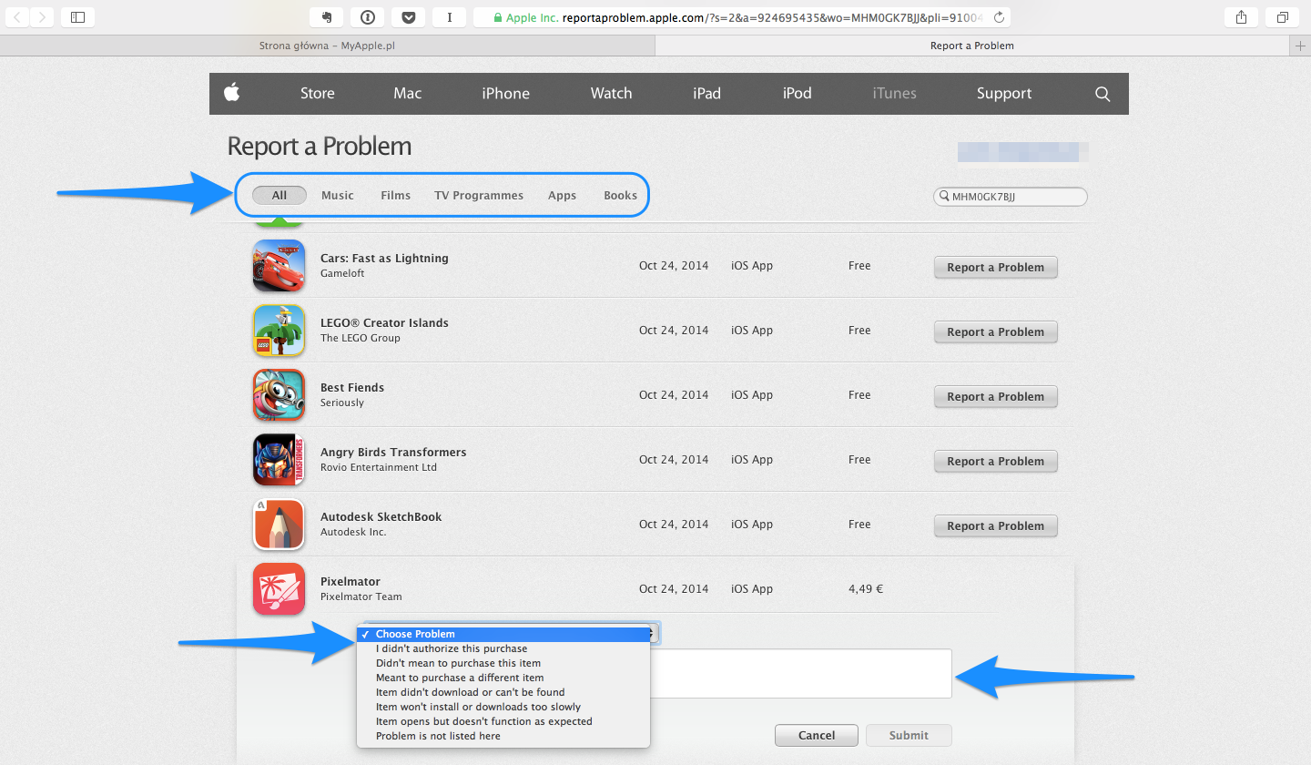Screen dimensions: 1311x765
Task: Click inside the problem description text area
Action: (801, 674)
